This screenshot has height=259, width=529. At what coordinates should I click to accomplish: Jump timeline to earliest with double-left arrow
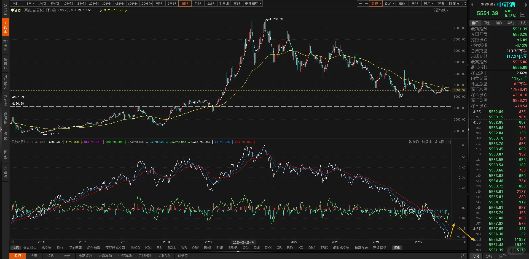(12, 242)
